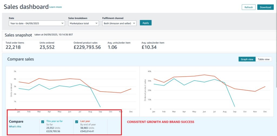Image resolution: width=277 pixels, height=136 pixels.
Task: Click orange line's December point in Ordered product sales chart
Action: (x=265, y=87)
